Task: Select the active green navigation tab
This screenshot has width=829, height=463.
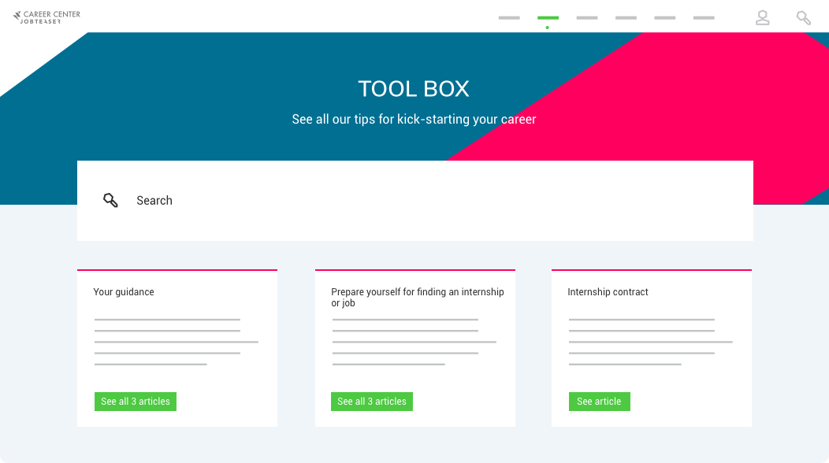Action: (548, 18)
